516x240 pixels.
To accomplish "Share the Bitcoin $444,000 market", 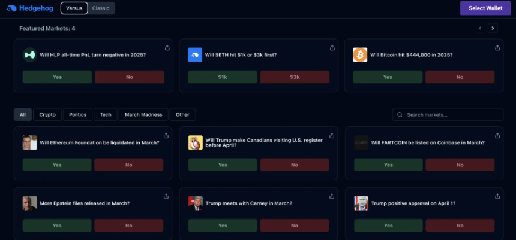I will pyautogui.click(x=497, y=48).
